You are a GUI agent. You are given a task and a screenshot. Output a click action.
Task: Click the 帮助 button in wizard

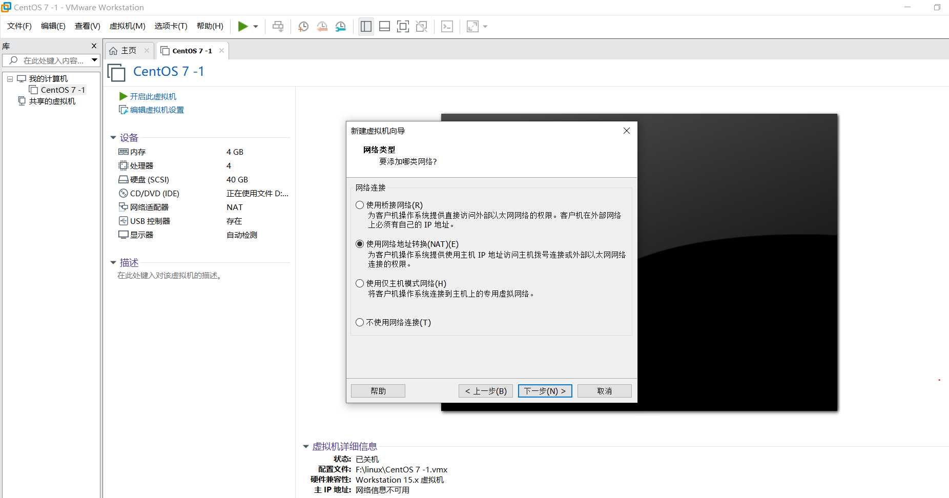click(x=378, y=391)
